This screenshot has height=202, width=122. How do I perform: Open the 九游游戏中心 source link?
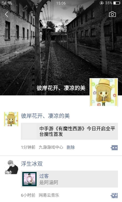51,147
